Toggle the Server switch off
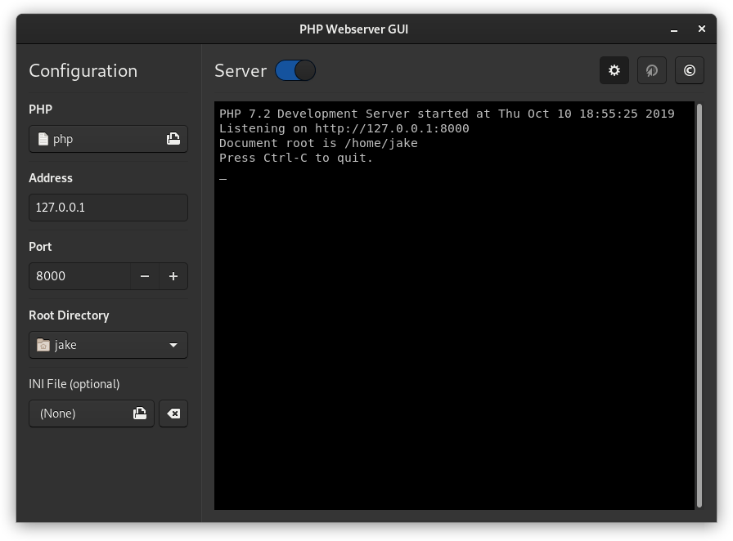Image resolution: width=733 pixels, height=541 pixels. click(295, 70)
